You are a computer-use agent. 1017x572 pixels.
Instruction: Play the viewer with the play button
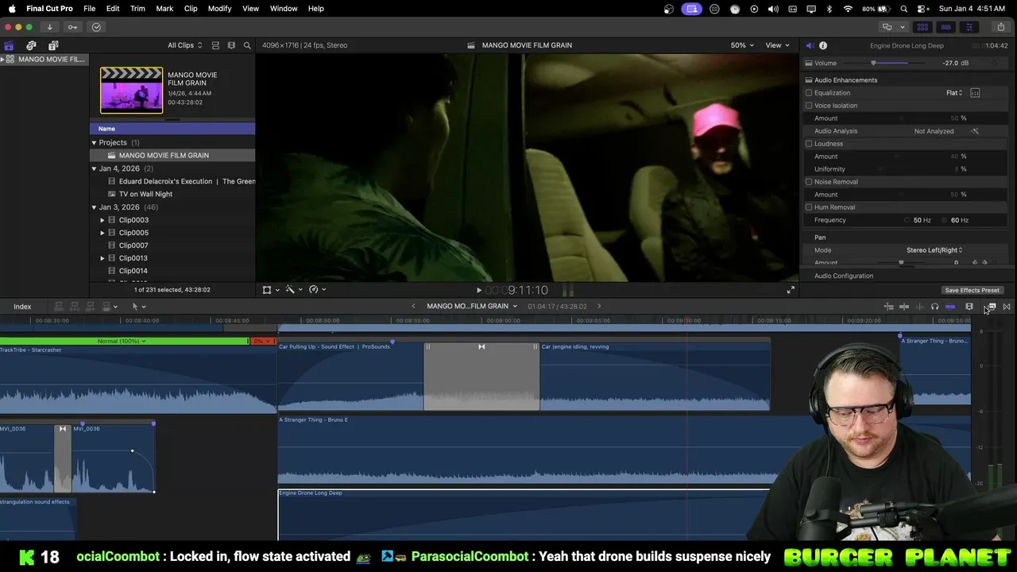[478, 291]
